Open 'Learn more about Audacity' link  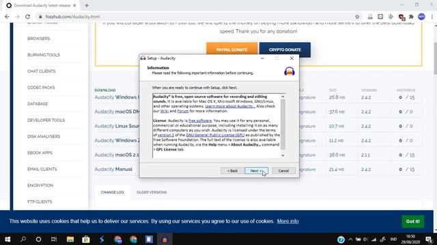point(230,106)
